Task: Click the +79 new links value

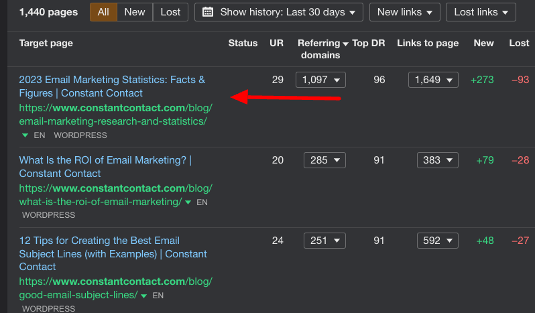Action: pos(485,160)
